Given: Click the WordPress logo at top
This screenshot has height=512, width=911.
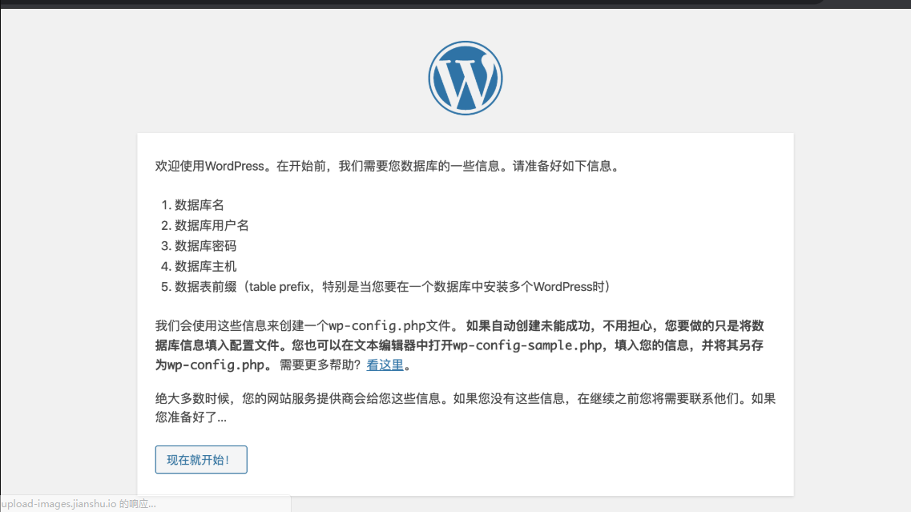Looking at the screenshot, I should [x=466, y=78].
